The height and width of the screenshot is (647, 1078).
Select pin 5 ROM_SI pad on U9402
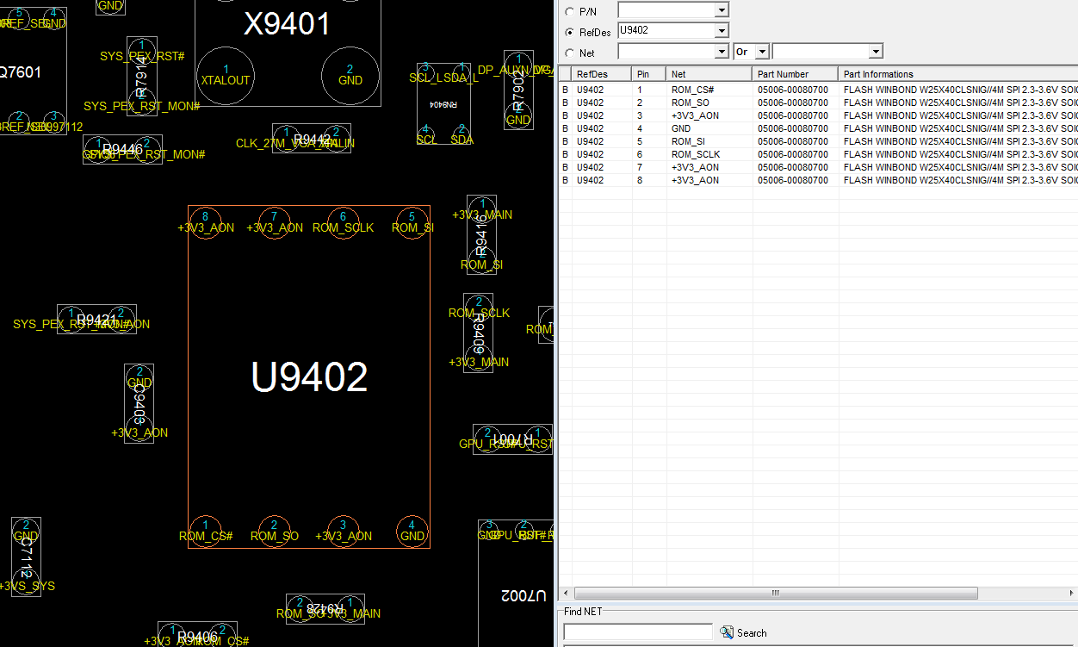click(412, 222)
